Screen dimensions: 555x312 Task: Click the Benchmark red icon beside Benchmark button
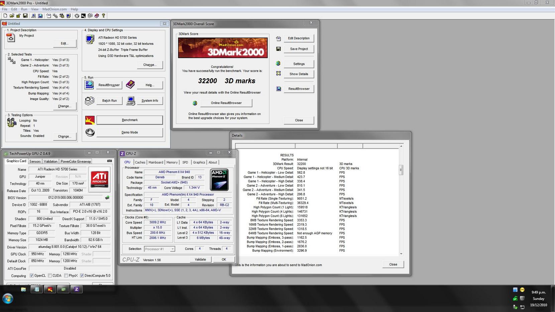(90, 120)
